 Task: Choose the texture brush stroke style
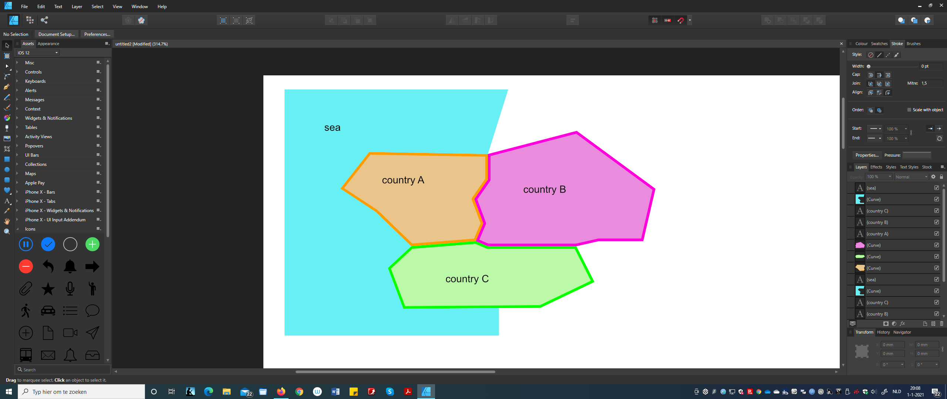896,55
